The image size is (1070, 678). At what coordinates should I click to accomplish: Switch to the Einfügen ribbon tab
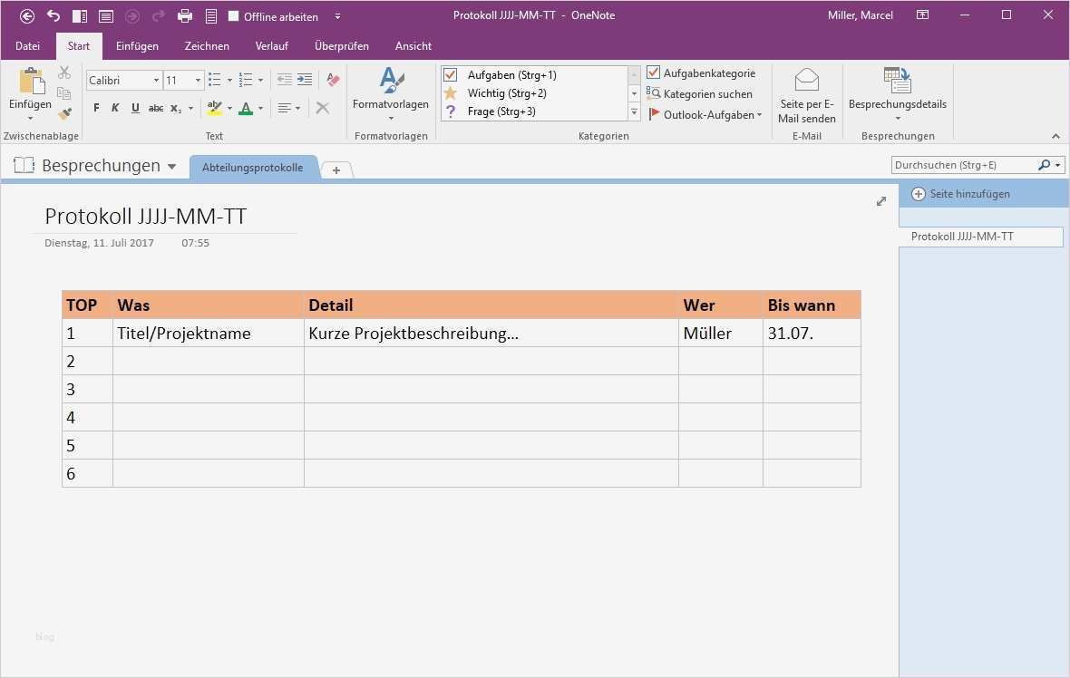point(137,45)
